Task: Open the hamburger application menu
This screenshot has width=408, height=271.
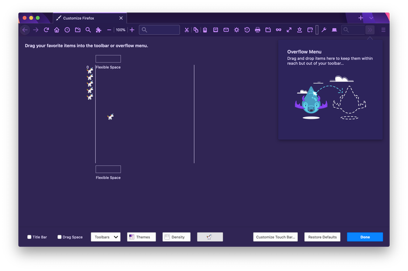Action: coord(384,30)
